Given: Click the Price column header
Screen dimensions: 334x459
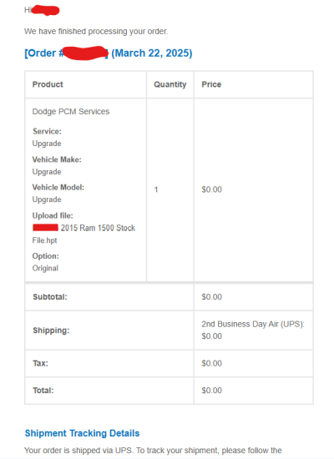Looking at the screenshot, I should click(x=211, y=84).
